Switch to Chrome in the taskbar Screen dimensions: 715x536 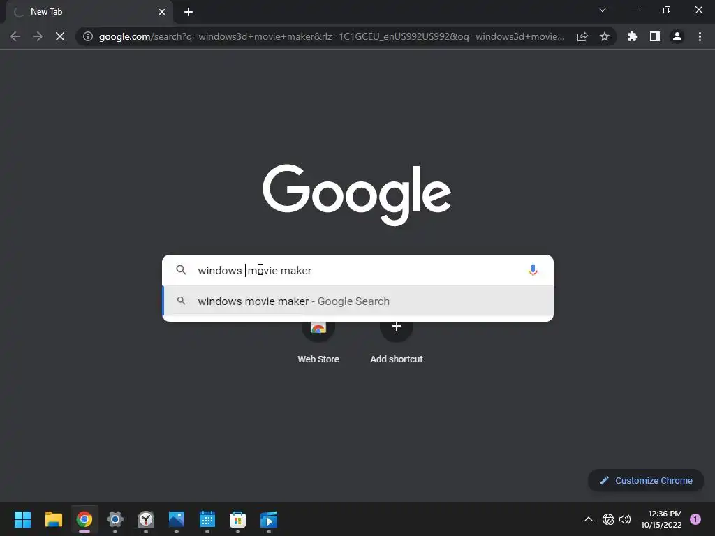point(84,519)
